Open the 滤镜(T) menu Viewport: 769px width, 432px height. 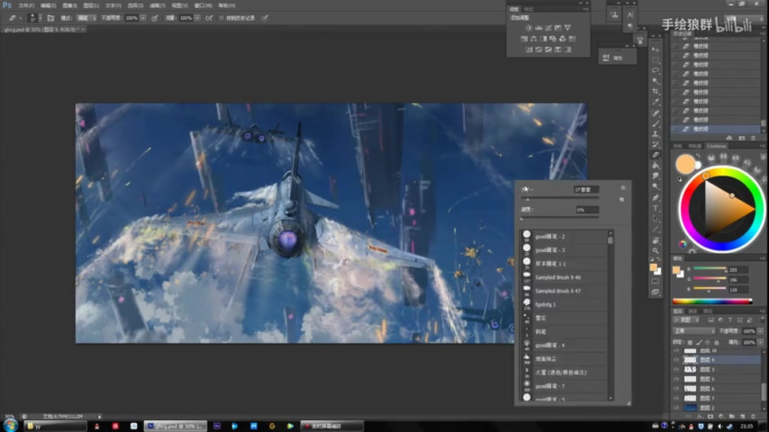[x=158, y=6]
